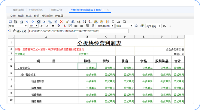The height and width of the screenshot is (110, 200).
Task: Click the 一、营业收入 cell
Action: click(x=46, y=66)
